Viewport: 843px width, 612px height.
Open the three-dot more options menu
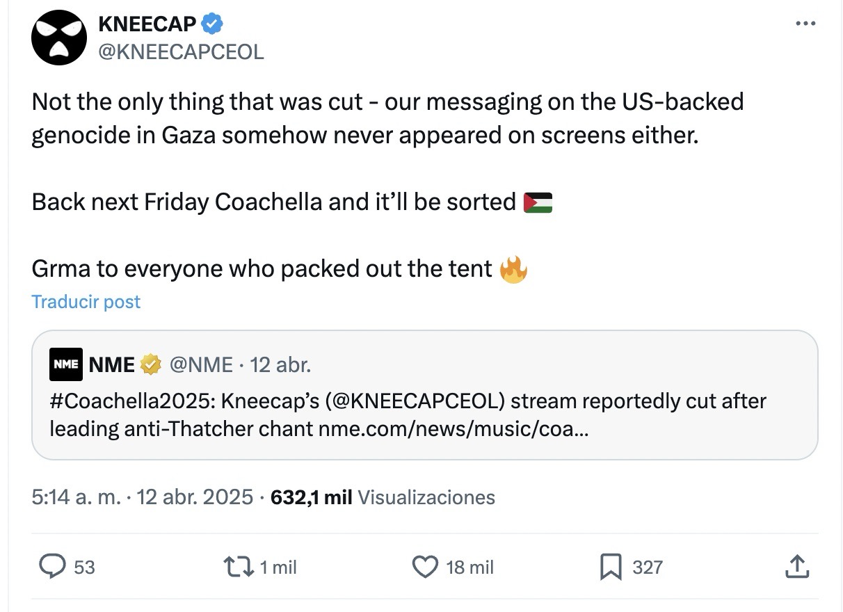point(805,24)
